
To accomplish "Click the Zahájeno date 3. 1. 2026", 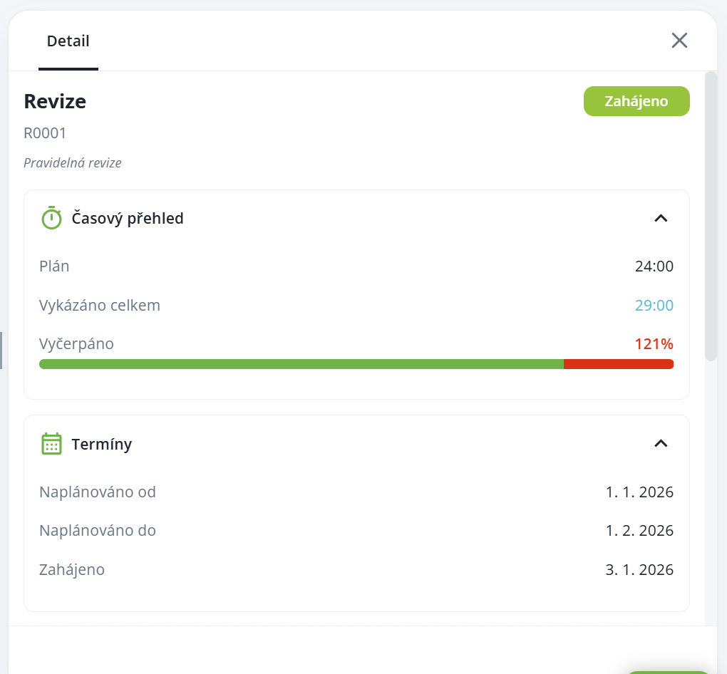I will point(639,570).
